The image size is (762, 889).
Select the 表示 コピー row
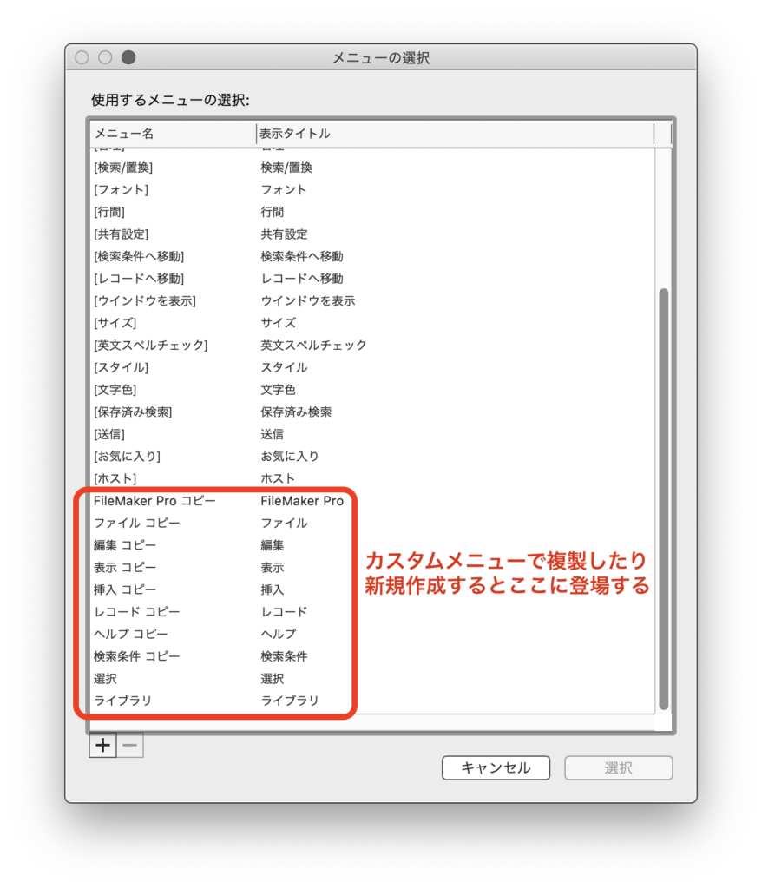[x=372, y=568]
